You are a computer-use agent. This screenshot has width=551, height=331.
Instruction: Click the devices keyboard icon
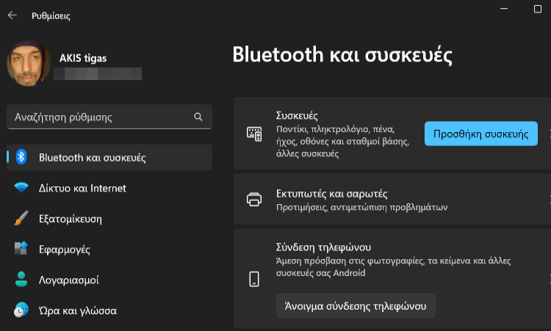(254, 134)
